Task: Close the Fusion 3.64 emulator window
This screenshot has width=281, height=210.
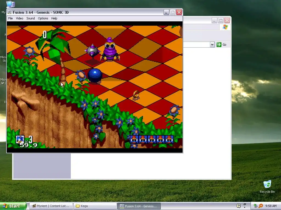Action: tap(179, 12)
